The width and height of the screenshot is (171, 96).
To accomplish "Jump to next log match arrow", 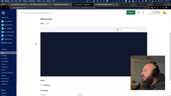I will pyautogui.click(x=145, y=30).
